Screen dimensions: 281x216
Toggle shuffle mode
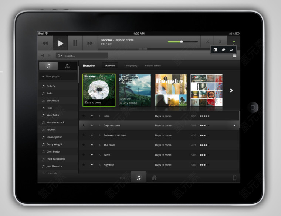207,42
